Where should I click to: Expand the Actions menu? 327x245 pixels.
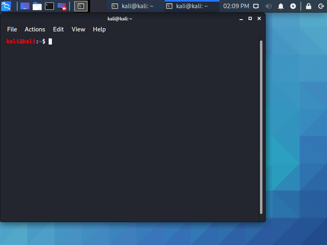click(35, 29)
